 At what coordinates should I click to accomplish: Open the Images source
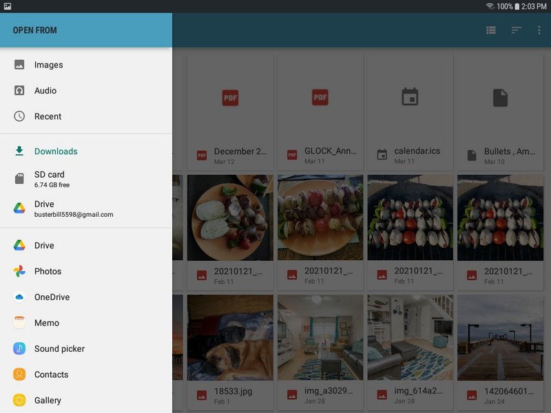coord(86,65)
